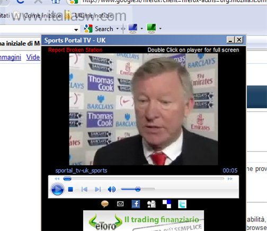This screenshot has width=267, height=231.
Task: Click the fast-forward double-arrow icon
Action: (230, 179)
